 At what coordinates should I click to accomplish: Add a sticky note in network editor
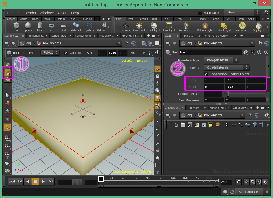pos(210,125)
